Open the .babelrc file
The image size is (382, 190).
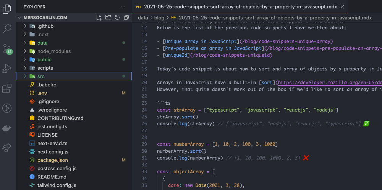point(74,85)
